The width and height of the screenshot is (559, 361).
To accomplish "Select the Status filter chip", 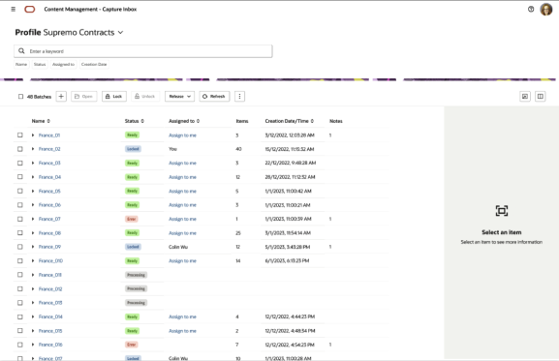I will (x=40, y=65).
